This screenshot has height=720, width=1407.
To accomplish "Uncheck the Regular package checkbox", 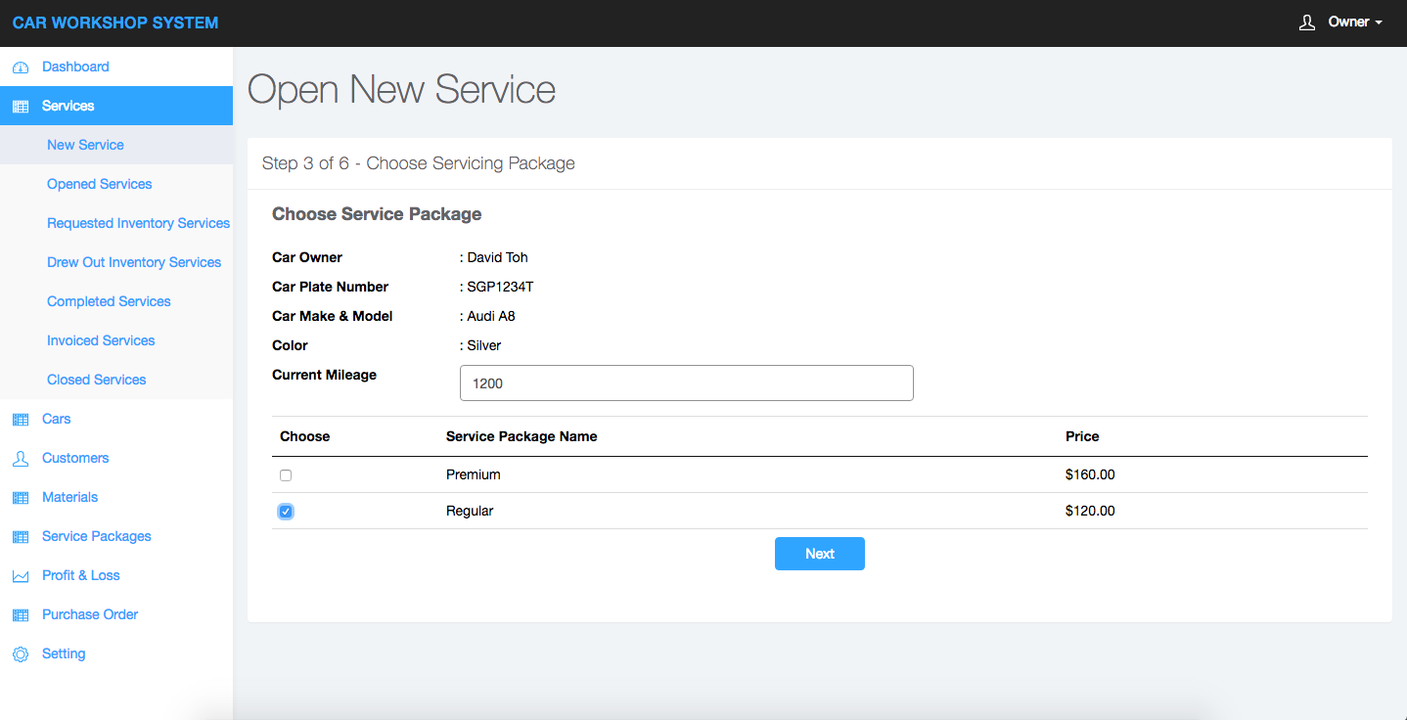I will (286, 512).
